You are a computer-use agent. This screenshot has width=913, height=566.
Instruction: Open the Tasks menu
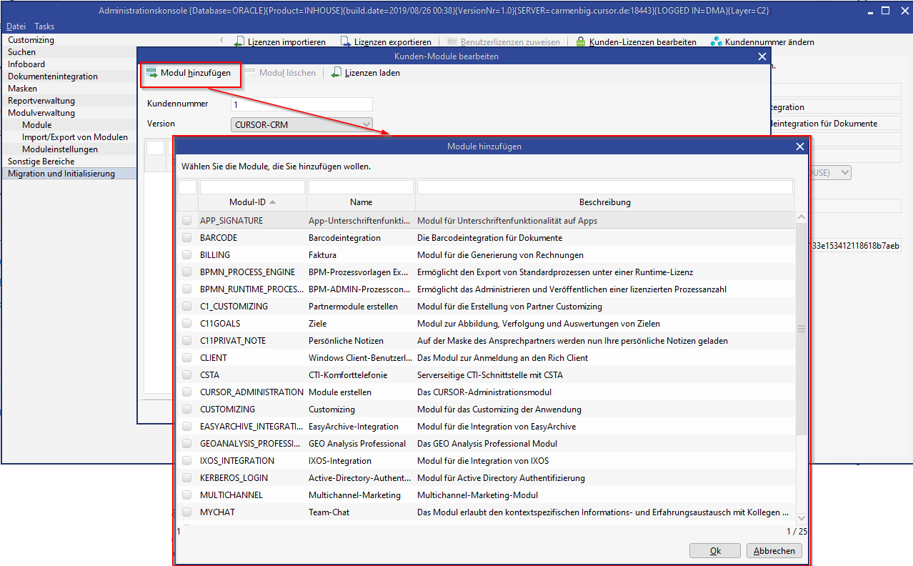pos(44,26)
